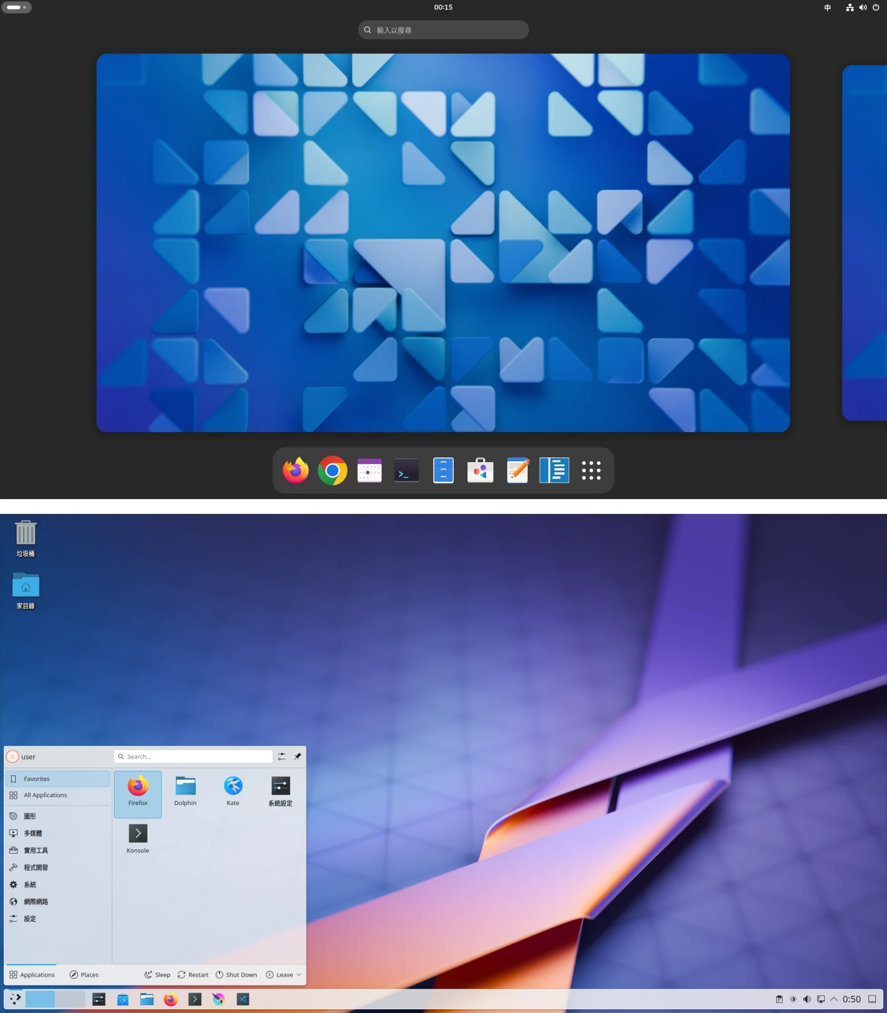Screen dimensions: 887x1013
Task: Select the main workspace thumbnail in GNOME overview
Action: 443,243
